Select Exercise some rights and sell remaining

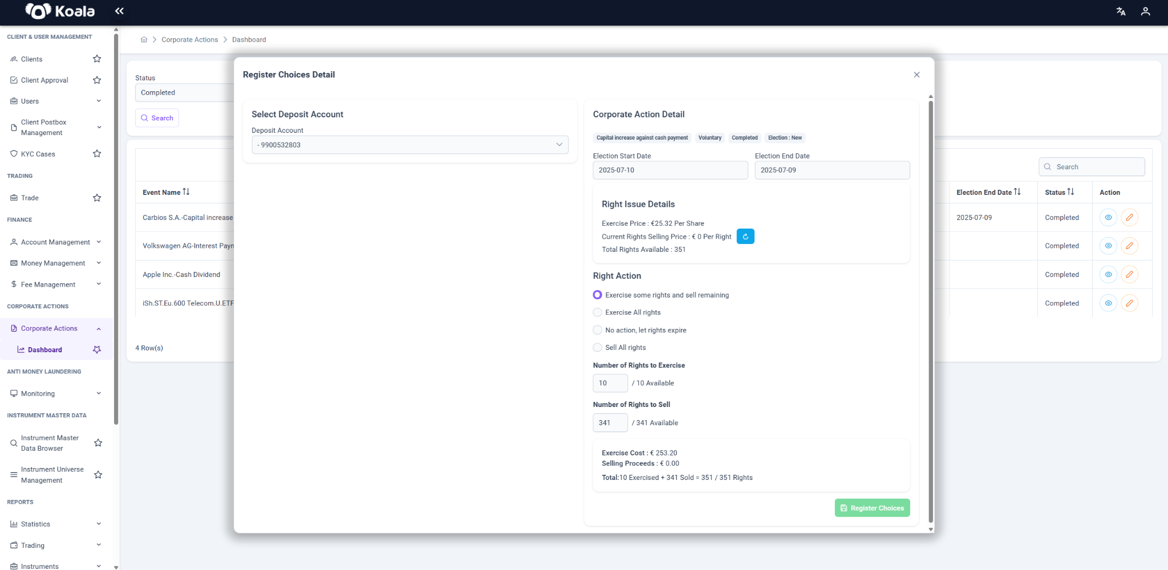pos(597,295)
